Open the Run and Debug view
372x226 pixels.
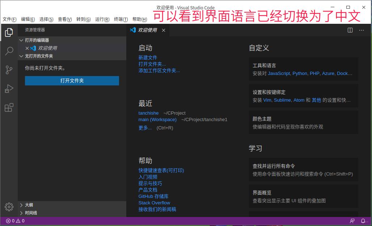coord(9,89)
